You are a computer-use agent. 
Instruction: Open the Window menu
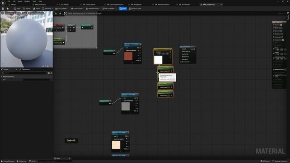27,1
